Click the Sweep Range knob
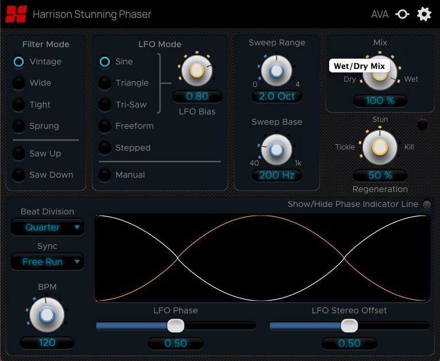Screen dimensions: 440x361 (x=276, y=71)
